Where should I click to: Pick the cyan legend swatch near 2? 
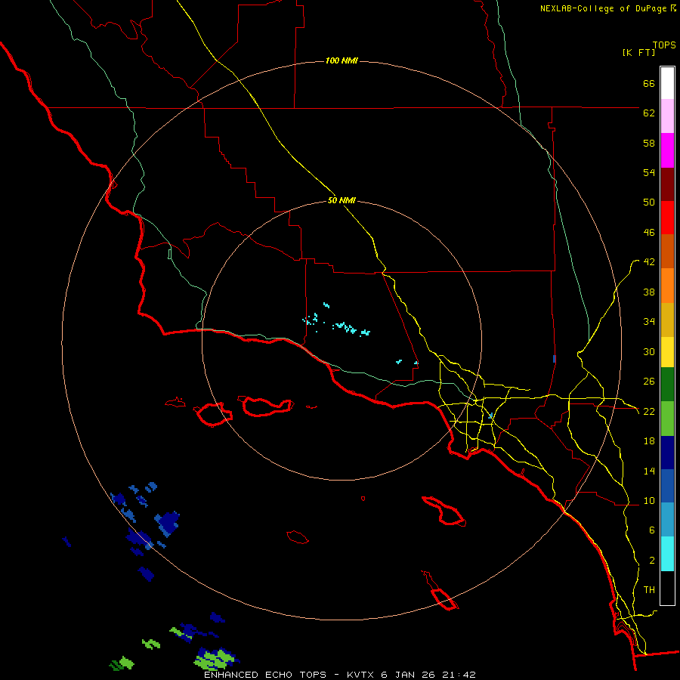click(667, 554)
